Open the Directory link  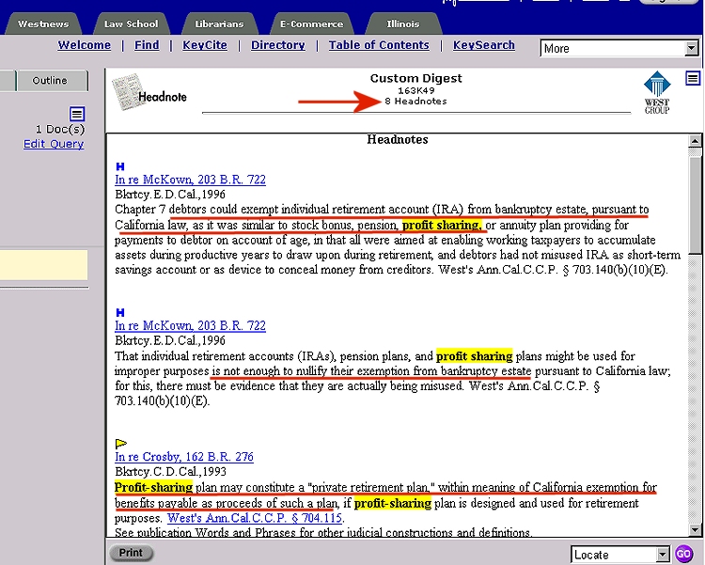pyautogui.click(x=278, y=45)
